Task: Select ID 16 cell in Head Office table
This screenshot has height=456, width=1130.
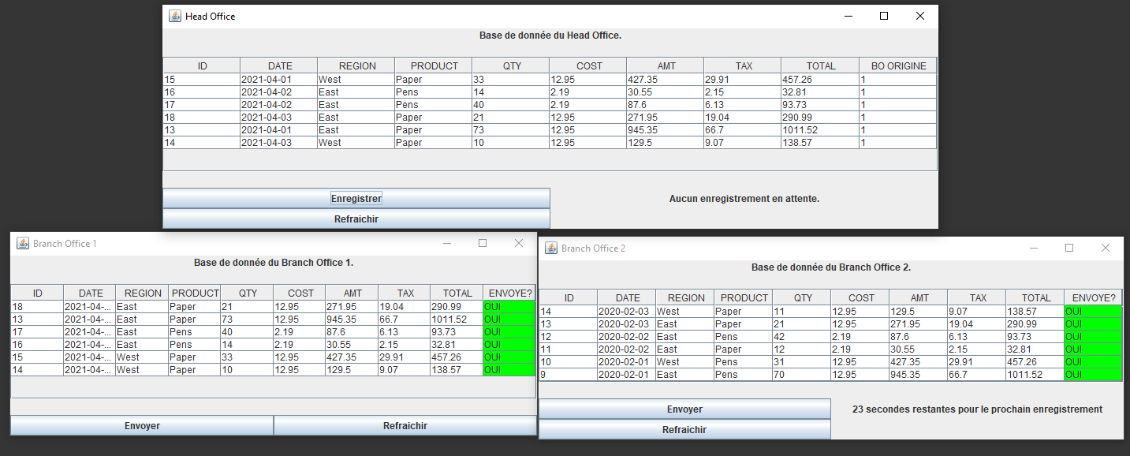Action: point(202,92)
